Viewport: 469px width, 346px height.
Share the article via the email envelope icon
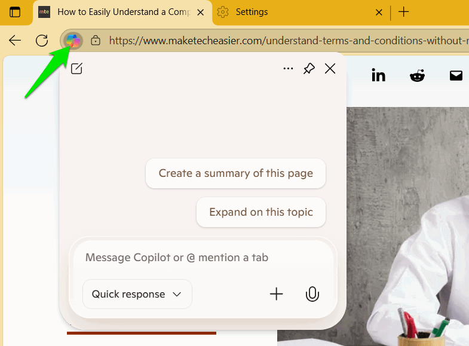pos(456,75)
